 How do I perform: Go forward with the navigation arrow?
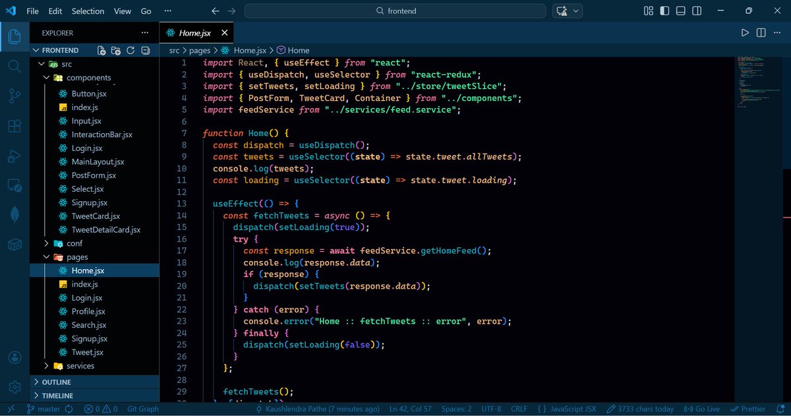pos(231,11)
